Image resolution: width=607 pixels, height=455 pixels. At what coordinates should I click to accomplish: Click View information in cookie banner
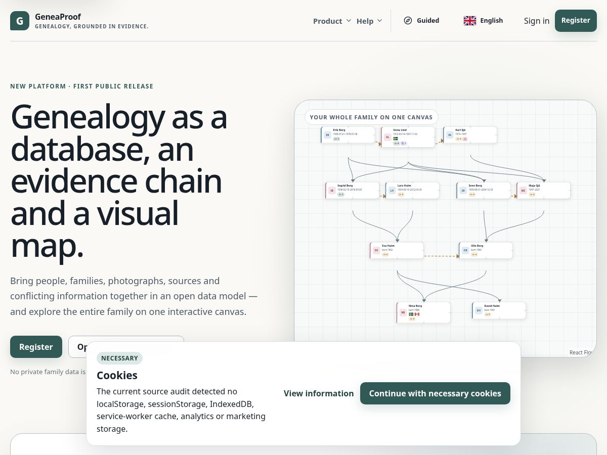tap(319, 393)
